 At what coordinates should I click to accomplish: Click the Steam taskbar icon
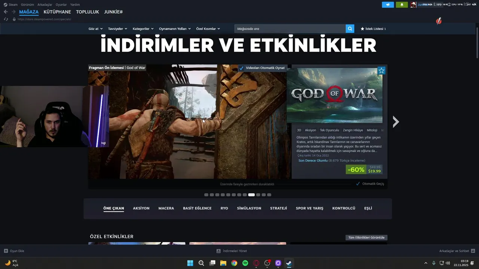click(x=289, y=263)
